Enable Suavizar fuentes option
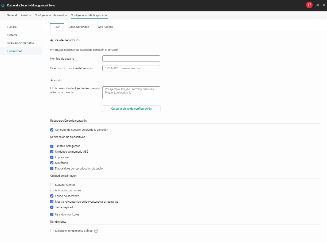 coord(52,184)
